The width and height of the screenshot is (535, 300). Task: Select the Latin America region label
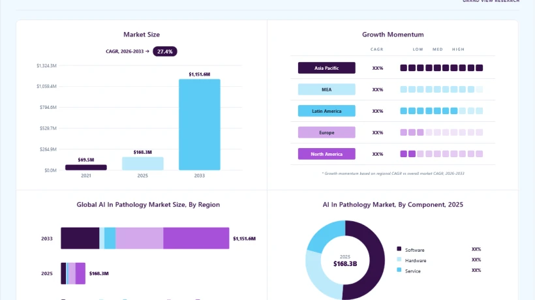pos(326,111)
